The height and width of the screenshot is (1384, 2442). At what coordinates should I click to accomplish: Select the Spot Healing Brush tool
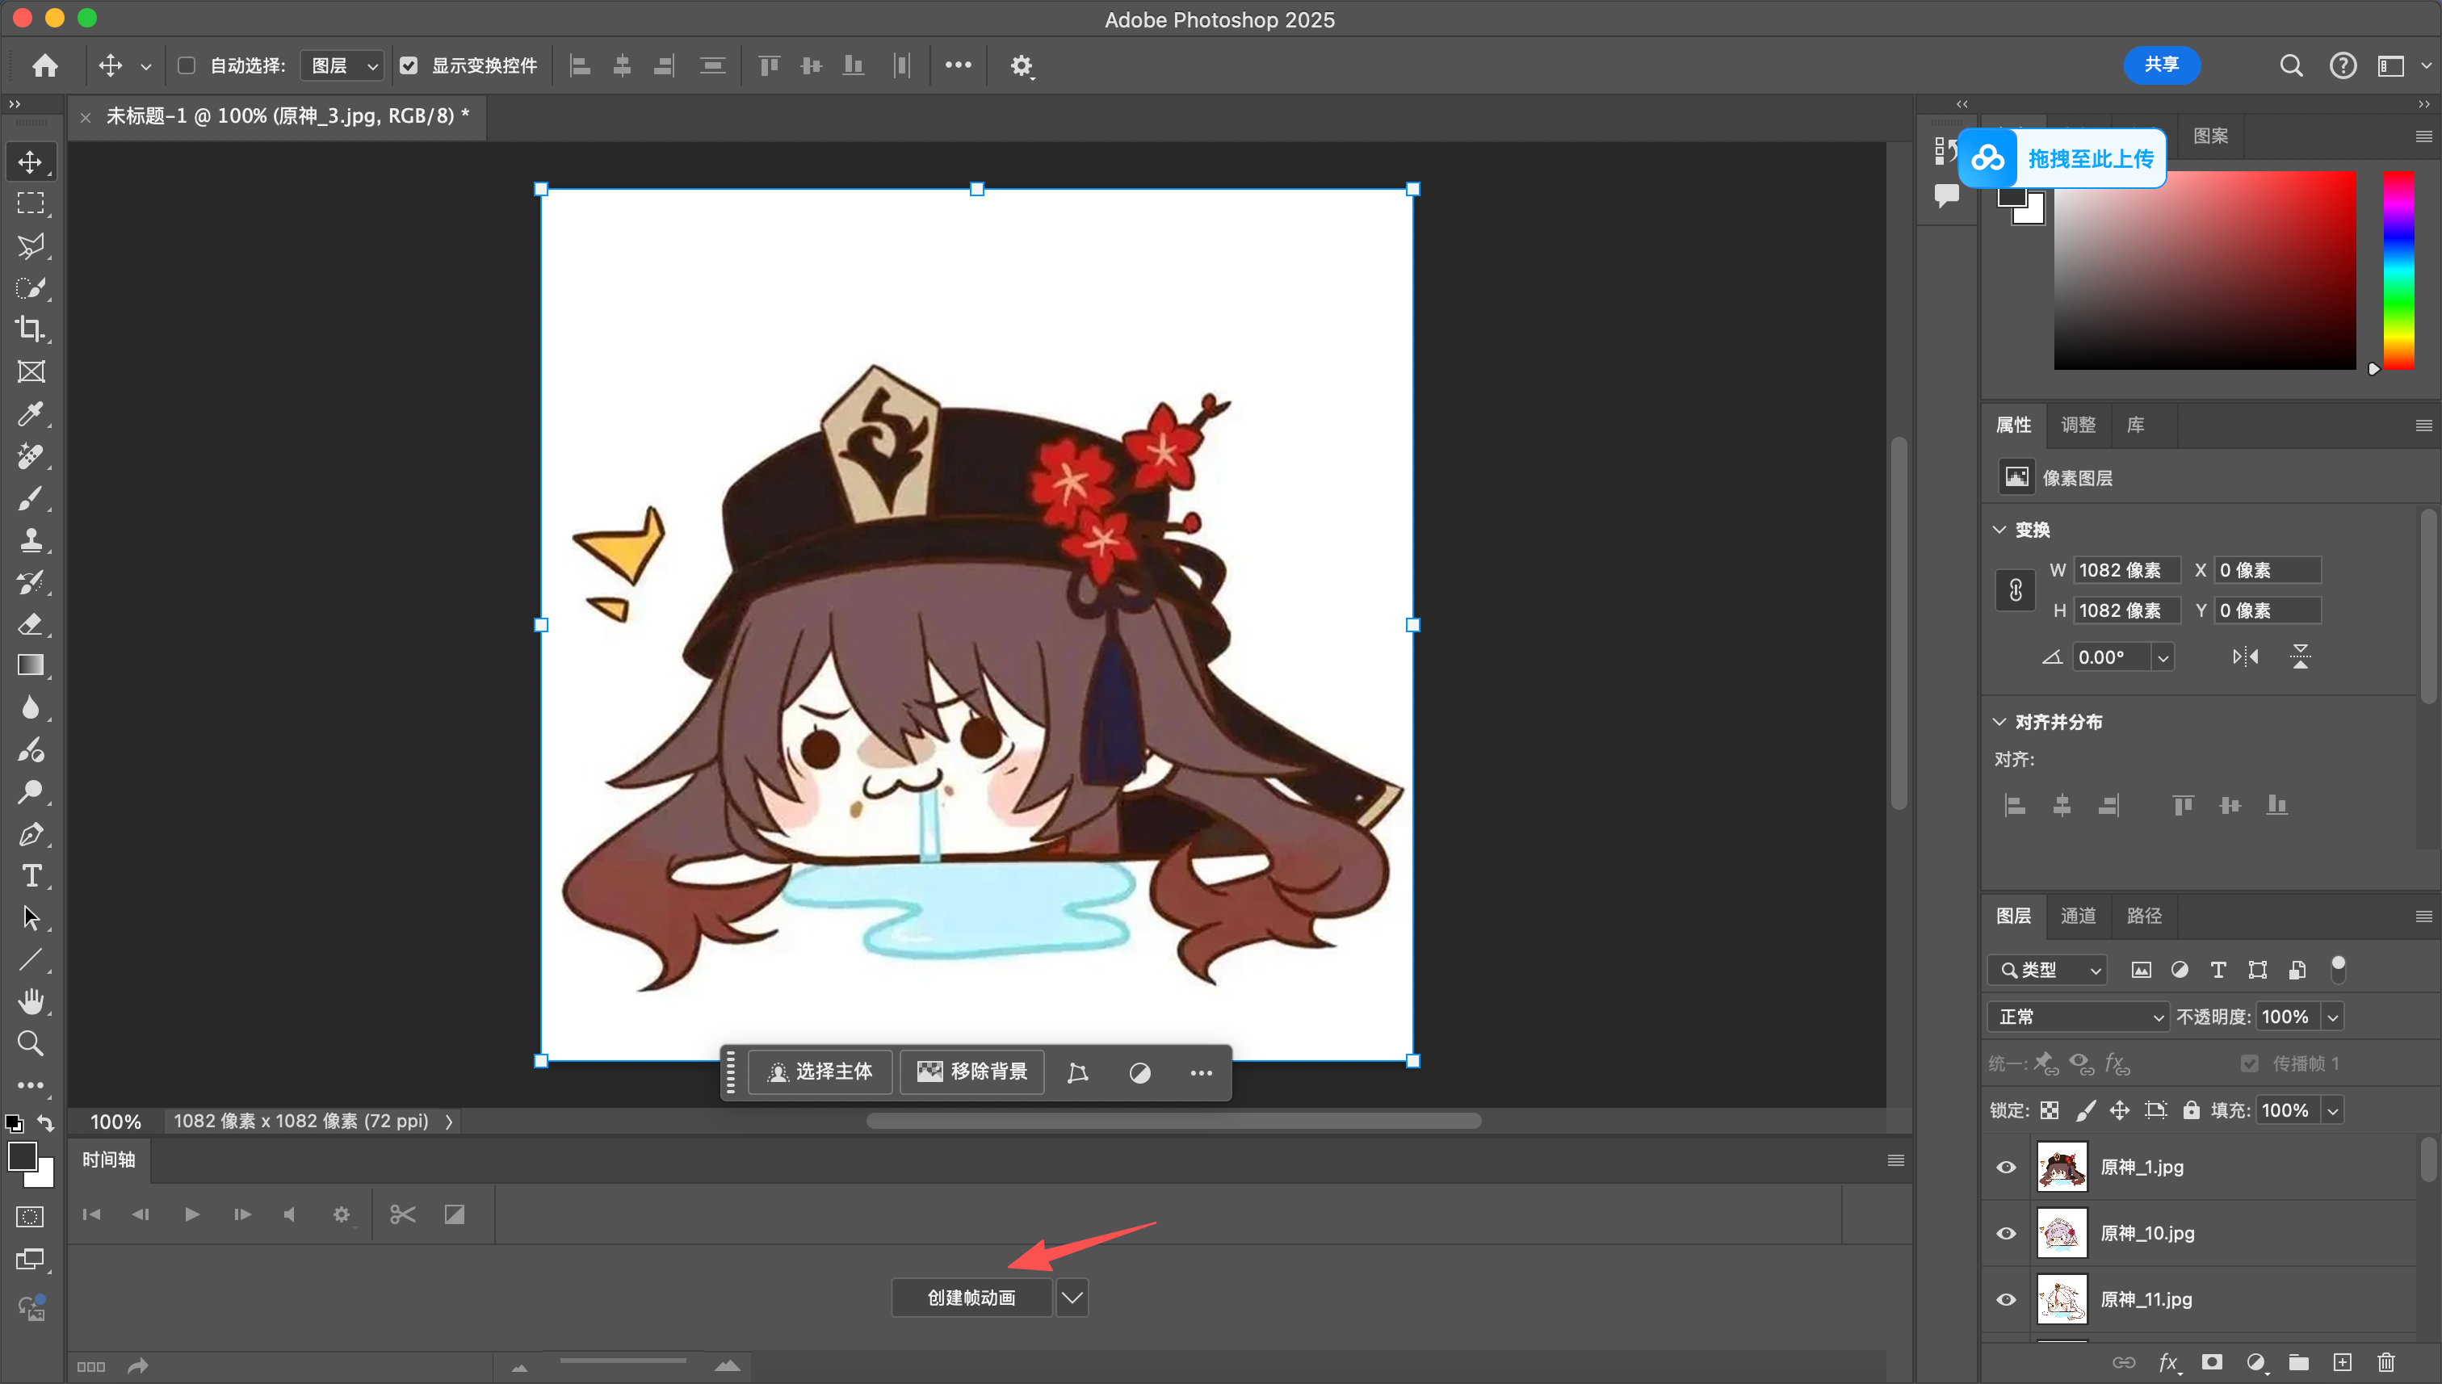point(31,456)
